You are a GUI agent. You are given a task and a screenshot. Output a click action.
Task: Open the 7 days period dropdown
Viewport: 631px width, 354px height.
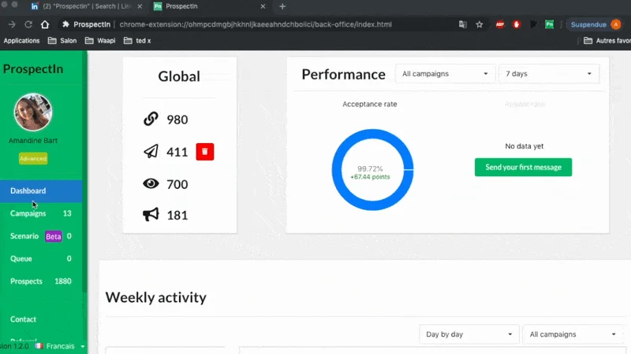548,74
